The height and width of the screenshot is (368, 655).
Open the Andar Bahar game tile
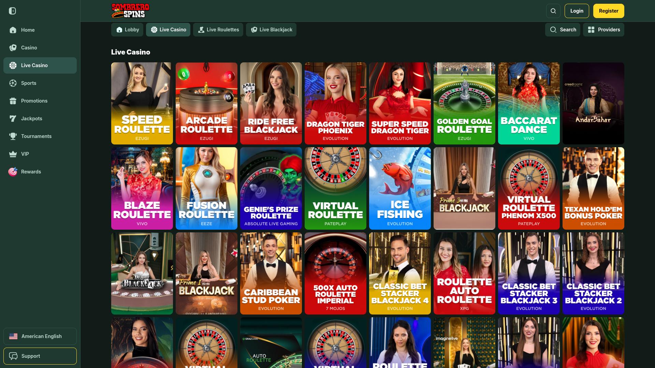[x=593, y=103]
